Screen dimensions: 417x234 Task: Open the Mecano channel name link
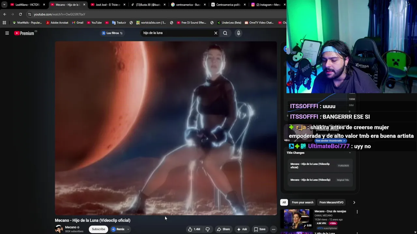[71, 227]
